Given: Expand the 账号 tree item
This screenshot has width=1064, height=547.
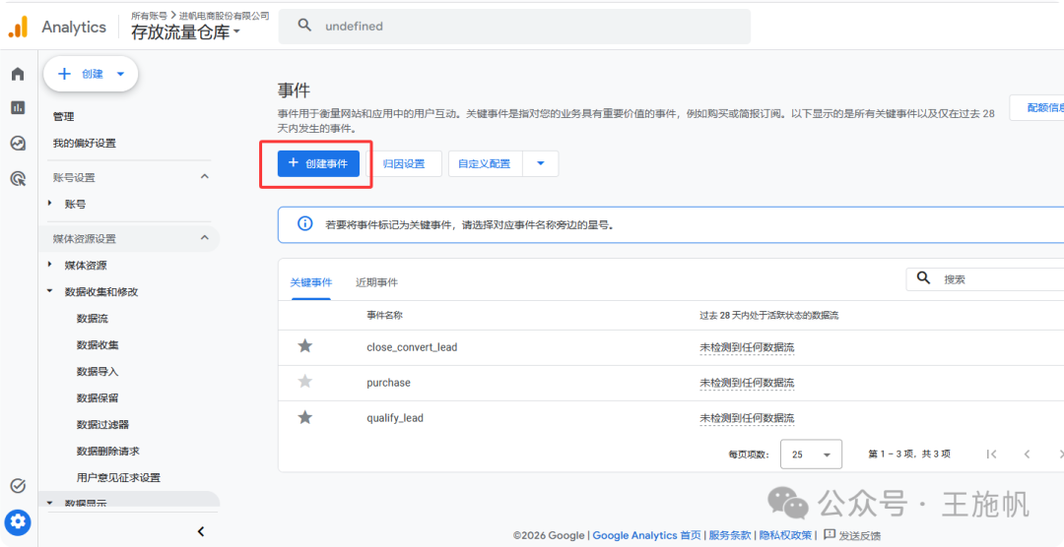Looking at the screenshot, I should [x=49, y=204].
